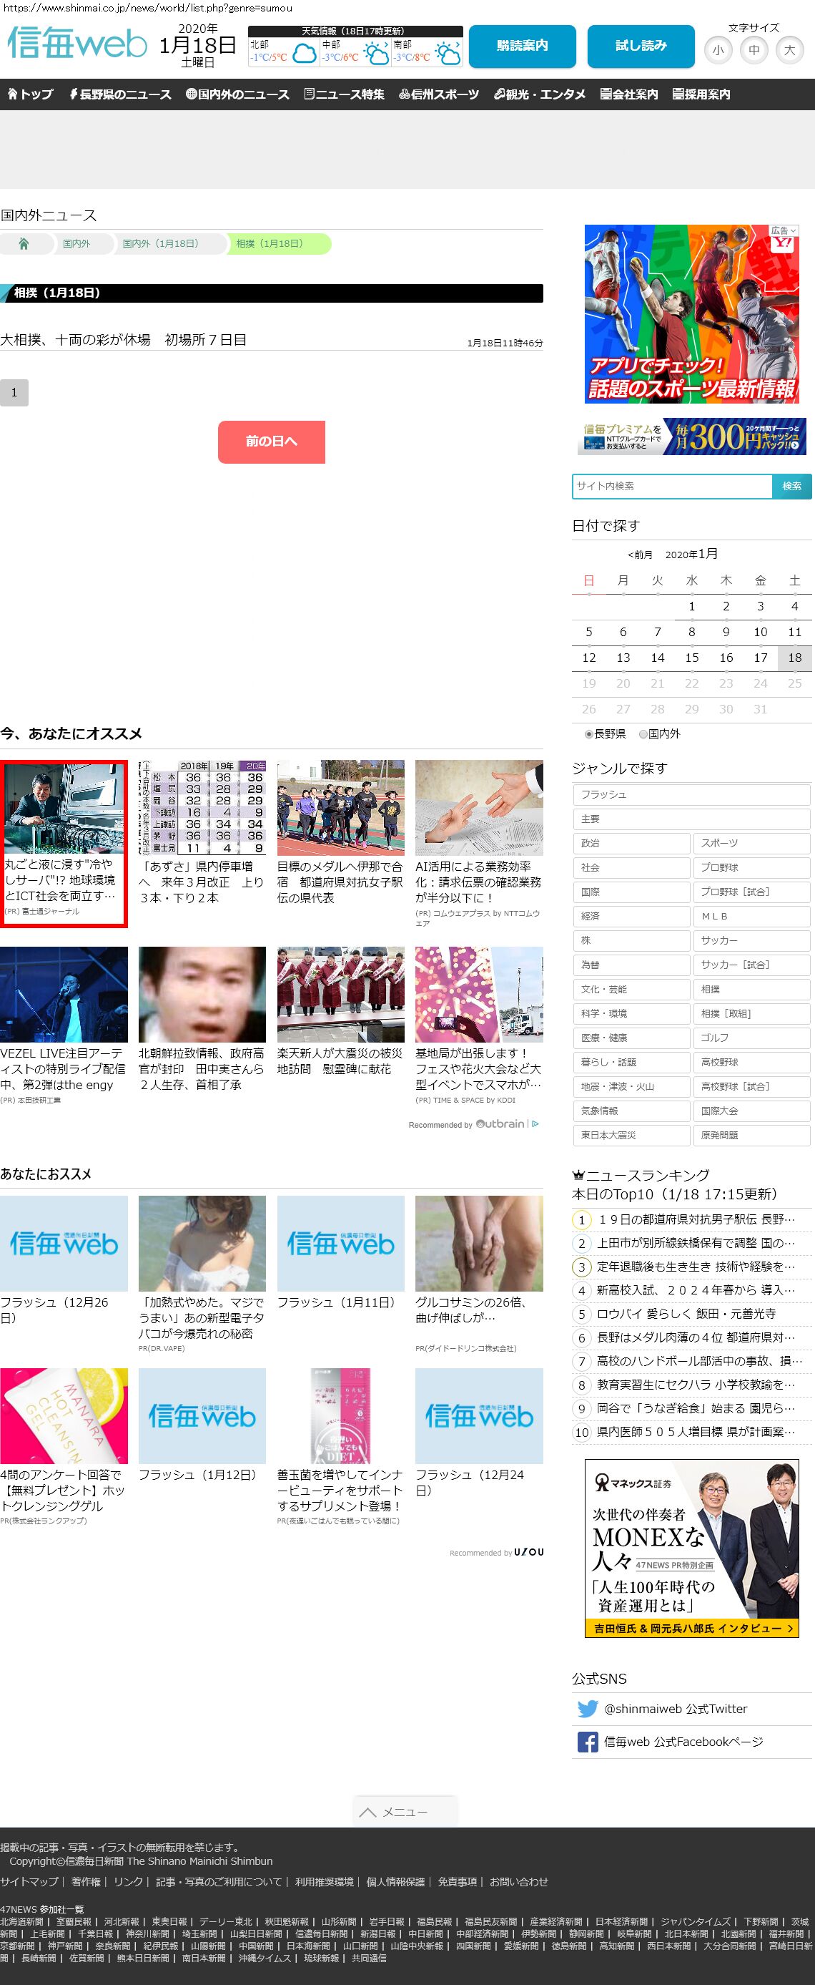Set font size to small (小)
This screenshot has width=815, height=1985.
click(718, 50)
